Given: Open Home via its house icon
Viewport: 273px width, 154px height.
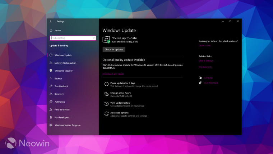Looking at the screenshot, I should point(51,30).
